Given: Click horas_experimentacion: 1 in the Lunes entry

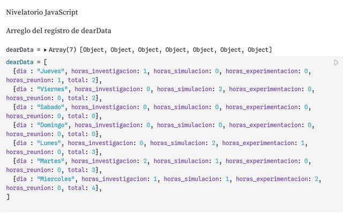Looking at the screenshot, I should pos(263,143).
